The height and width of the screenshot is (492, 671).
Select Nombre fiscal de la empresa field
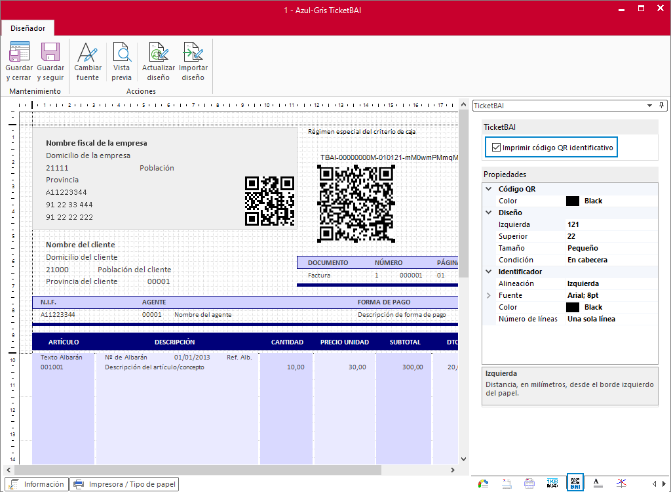(96, 143)
